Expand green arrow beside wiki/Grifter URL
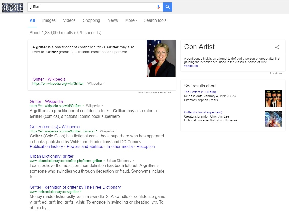 point(83,106)
